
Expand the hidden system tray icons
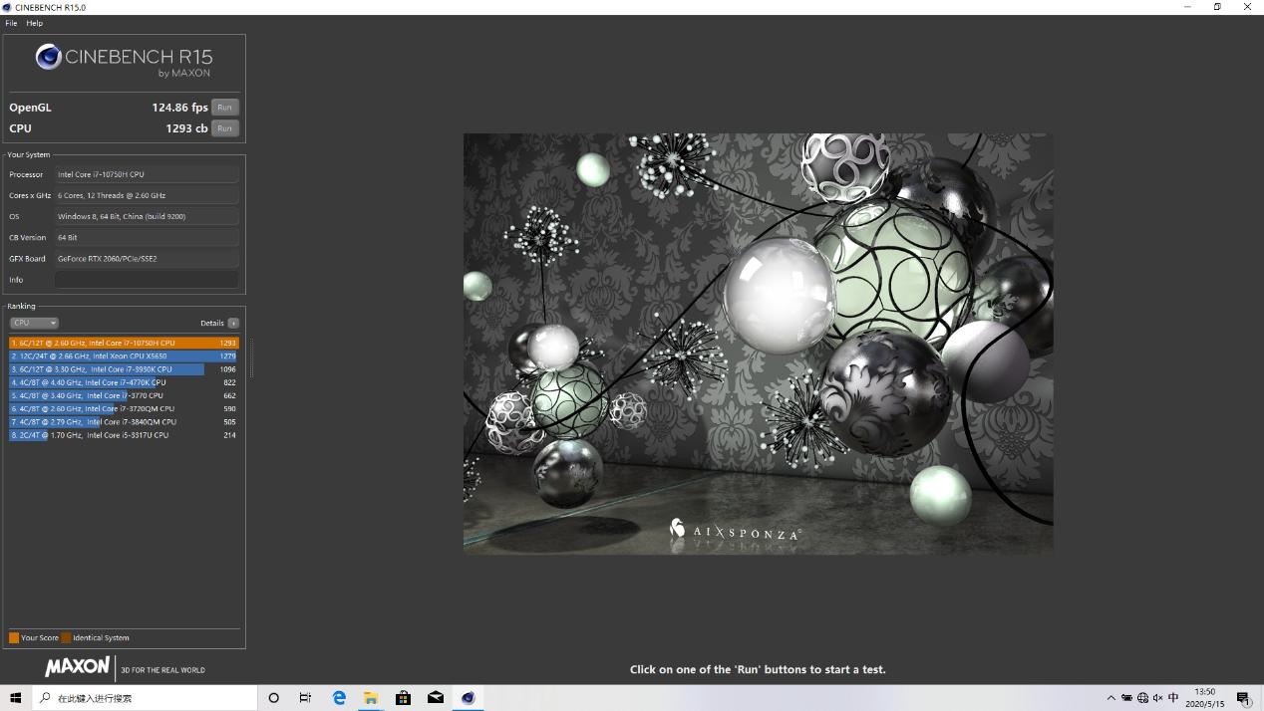1111,698
